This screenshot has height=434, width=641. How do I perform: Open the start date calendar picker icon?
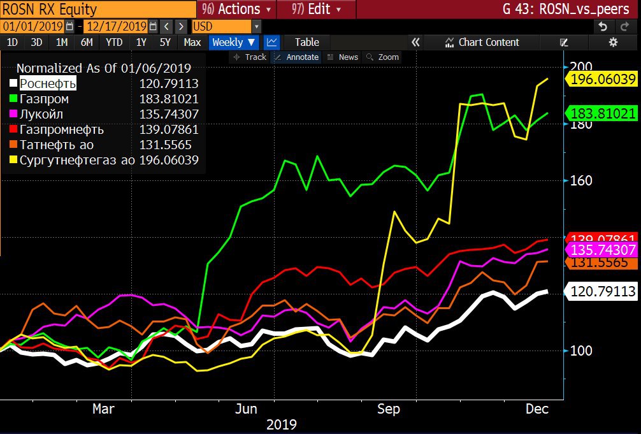tap(69, 27)
